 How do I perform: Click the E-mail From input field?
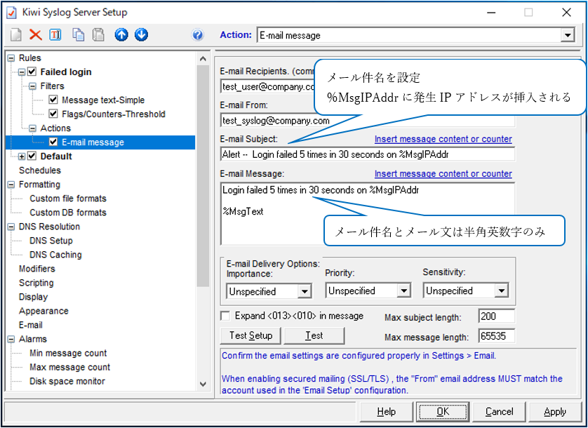click(368, 121)
